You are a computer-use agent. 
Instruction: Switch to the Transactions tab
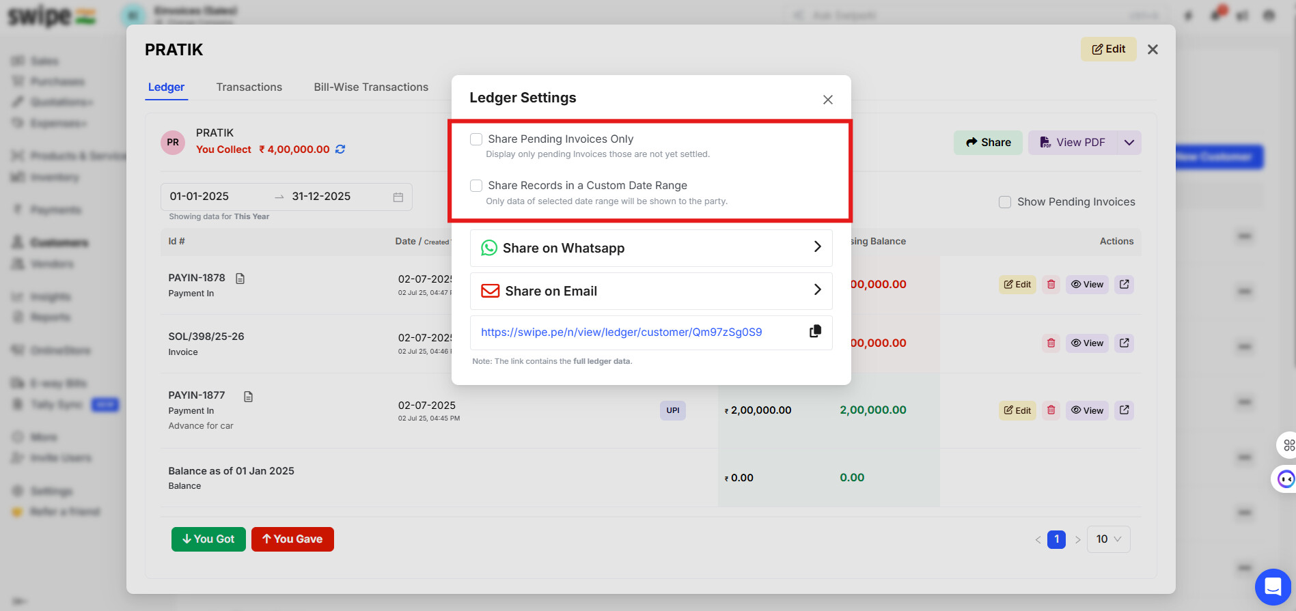coord(249,87)
